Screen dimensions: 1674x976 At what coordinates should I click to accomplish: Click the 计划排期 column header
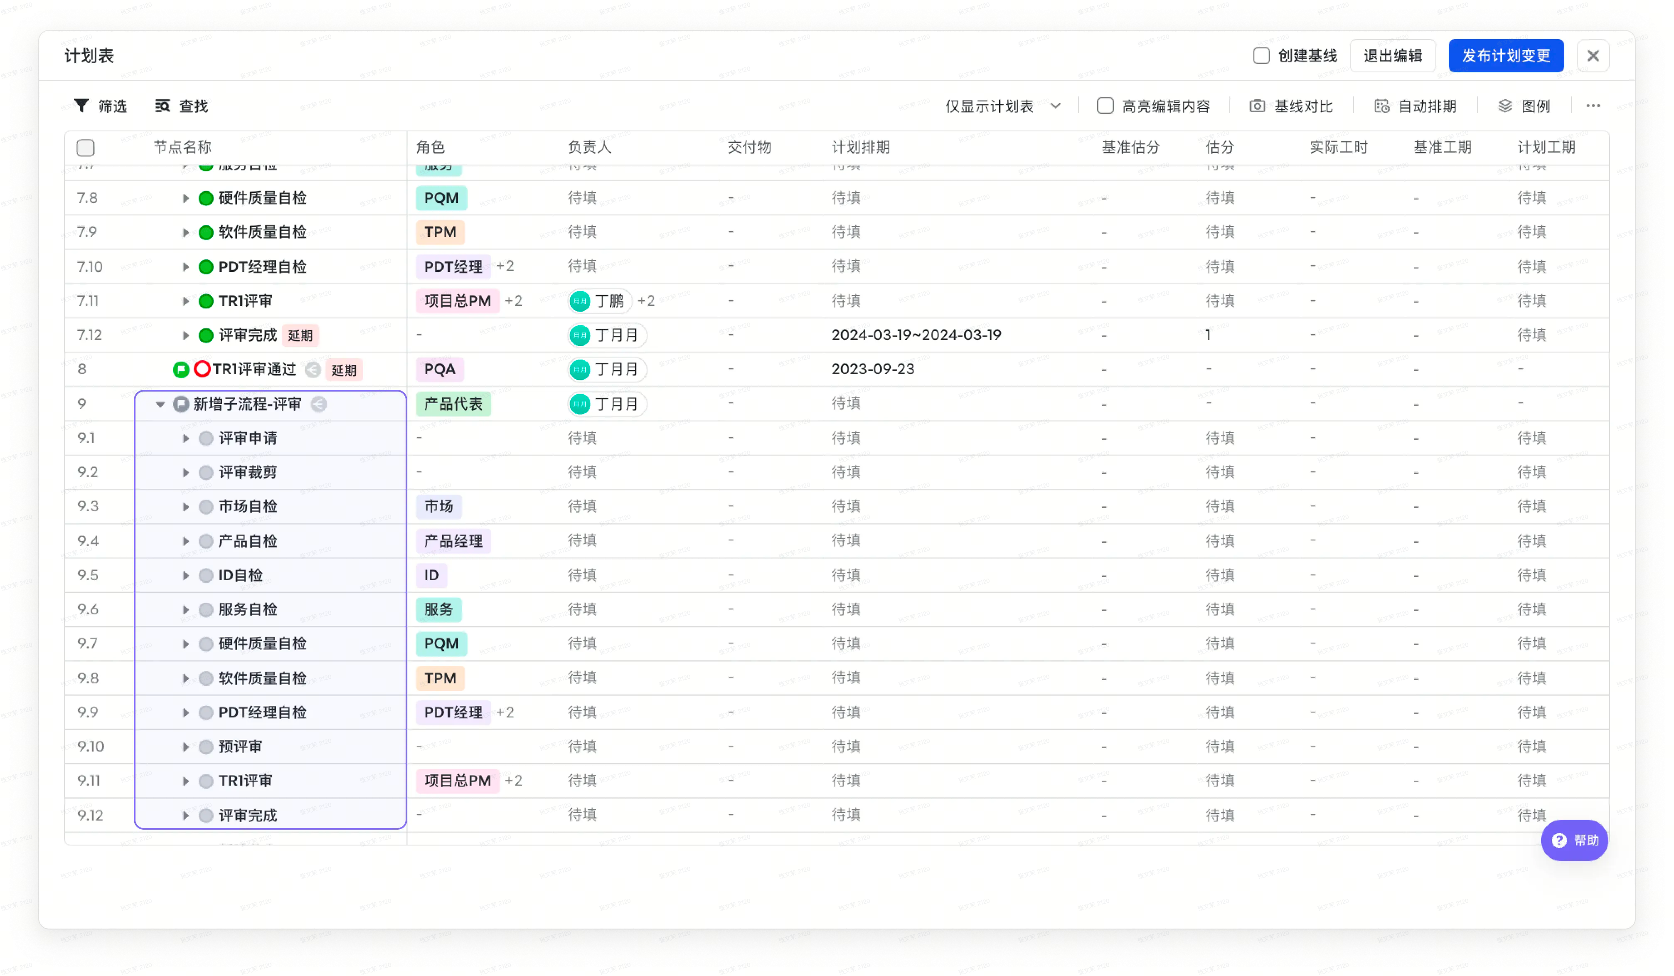(860, 148)
